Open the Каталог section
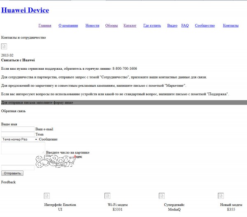 (x=130, y=26)
